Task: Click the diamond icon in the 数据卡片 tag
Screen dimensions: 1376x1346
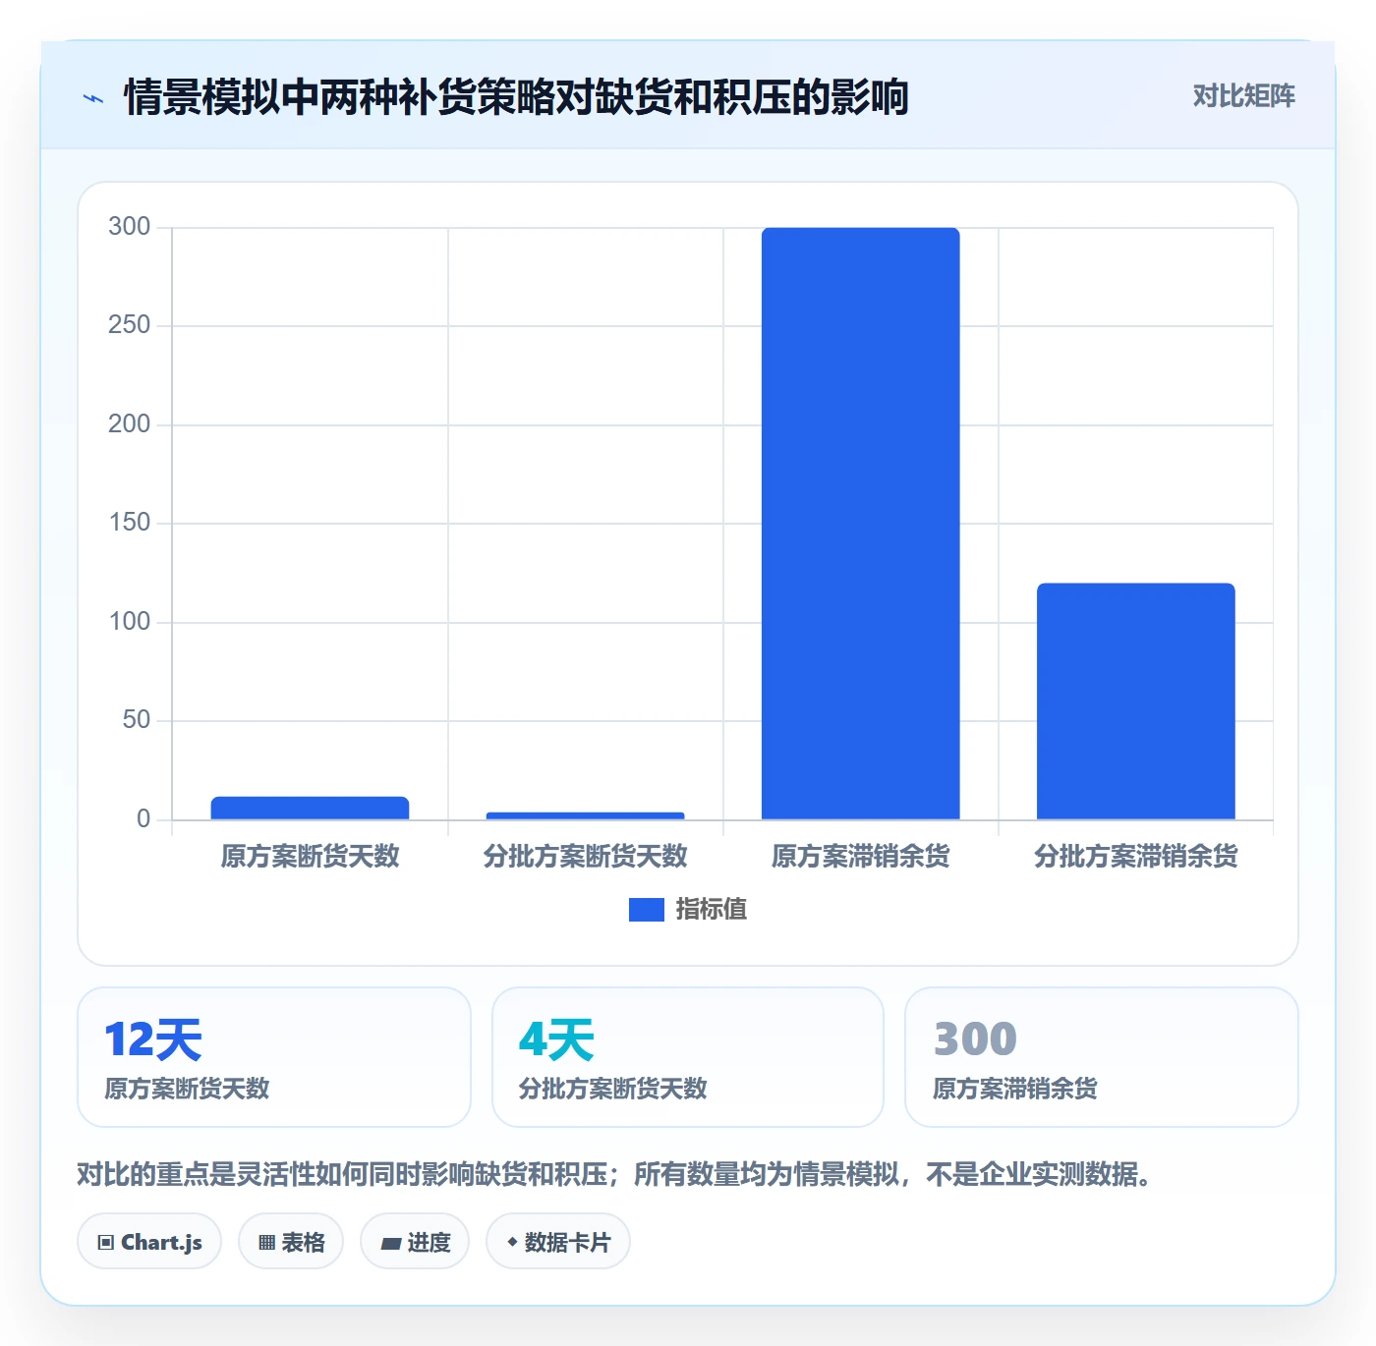Action: (512, 1242)
